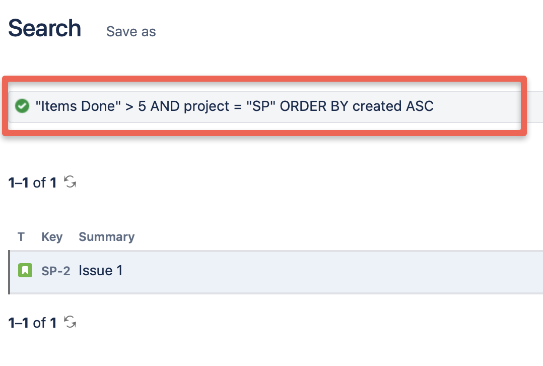The image size is (543, 366).
Task: Sort by the T column header
Action: (x=21, y=237)
